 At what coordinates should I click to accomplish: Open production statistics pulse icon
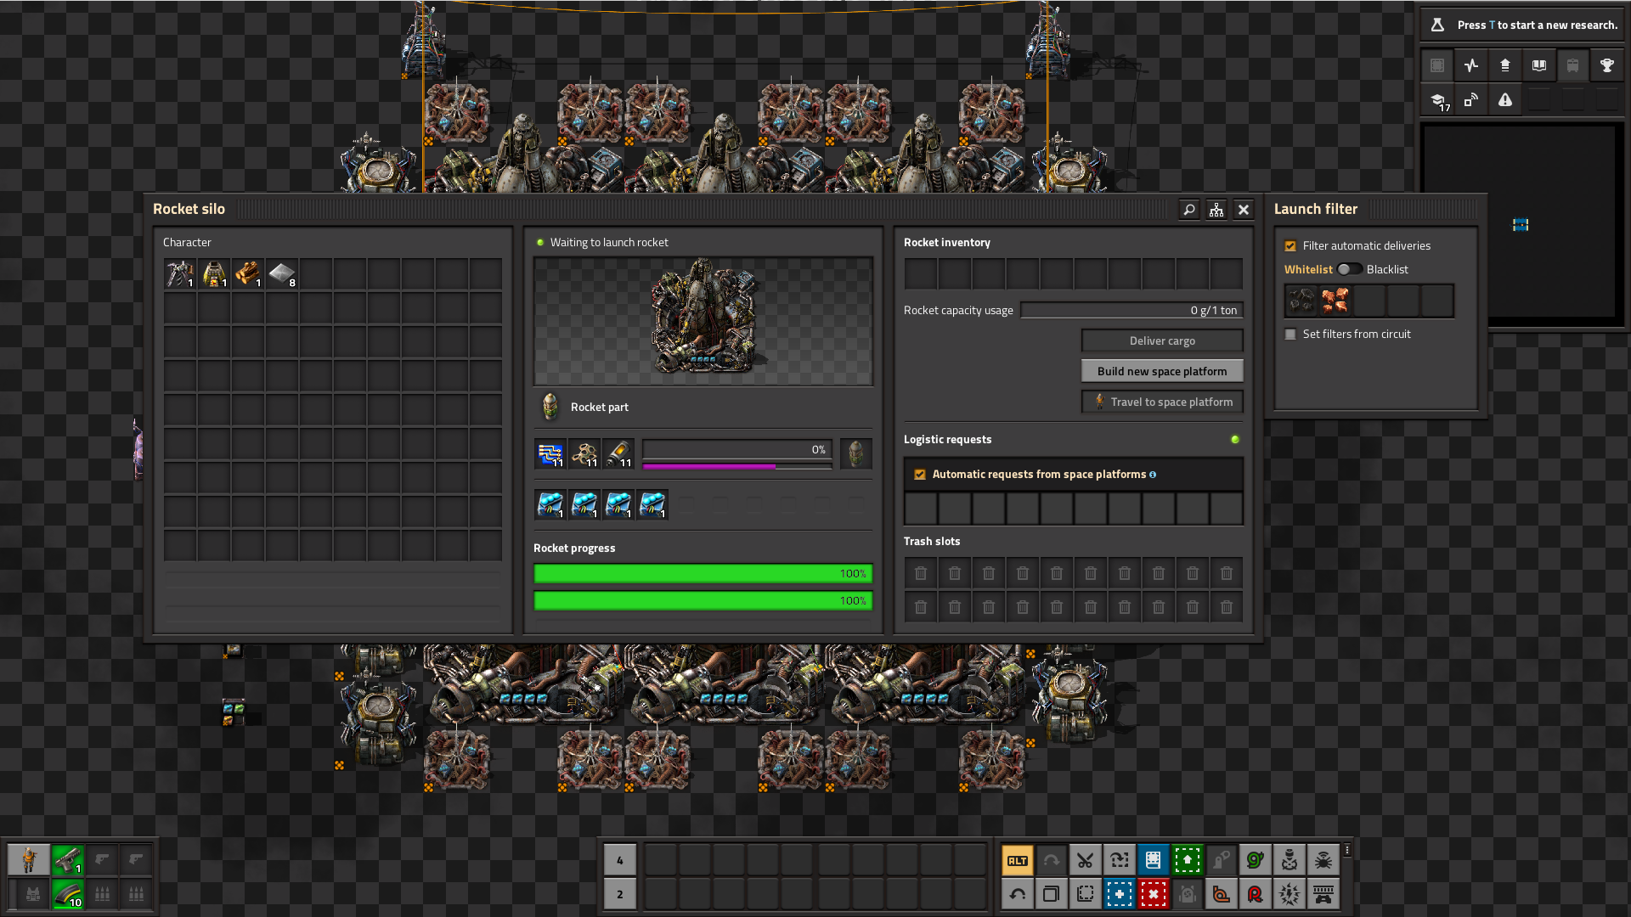click(x=1471, y=65)
